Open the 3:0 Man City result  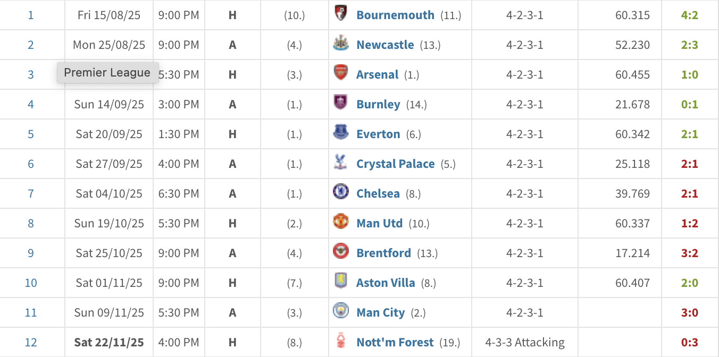pos(689,312)
